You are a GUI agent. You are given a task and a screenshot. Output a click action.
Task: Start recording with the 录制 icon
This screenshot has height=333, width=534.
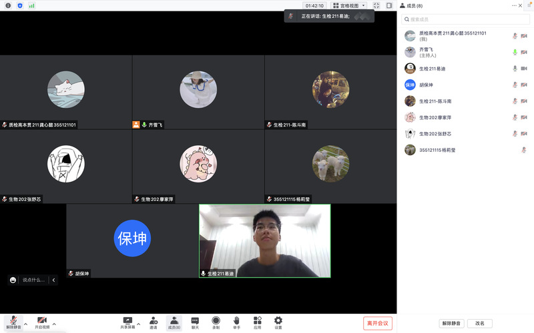216,321
